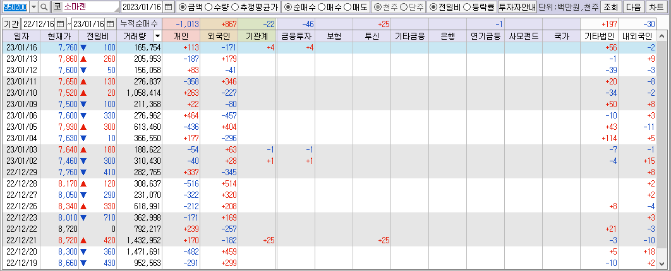Select the 추정평균가 radio button
Screen dimensions: 671x271
(235, 7)
